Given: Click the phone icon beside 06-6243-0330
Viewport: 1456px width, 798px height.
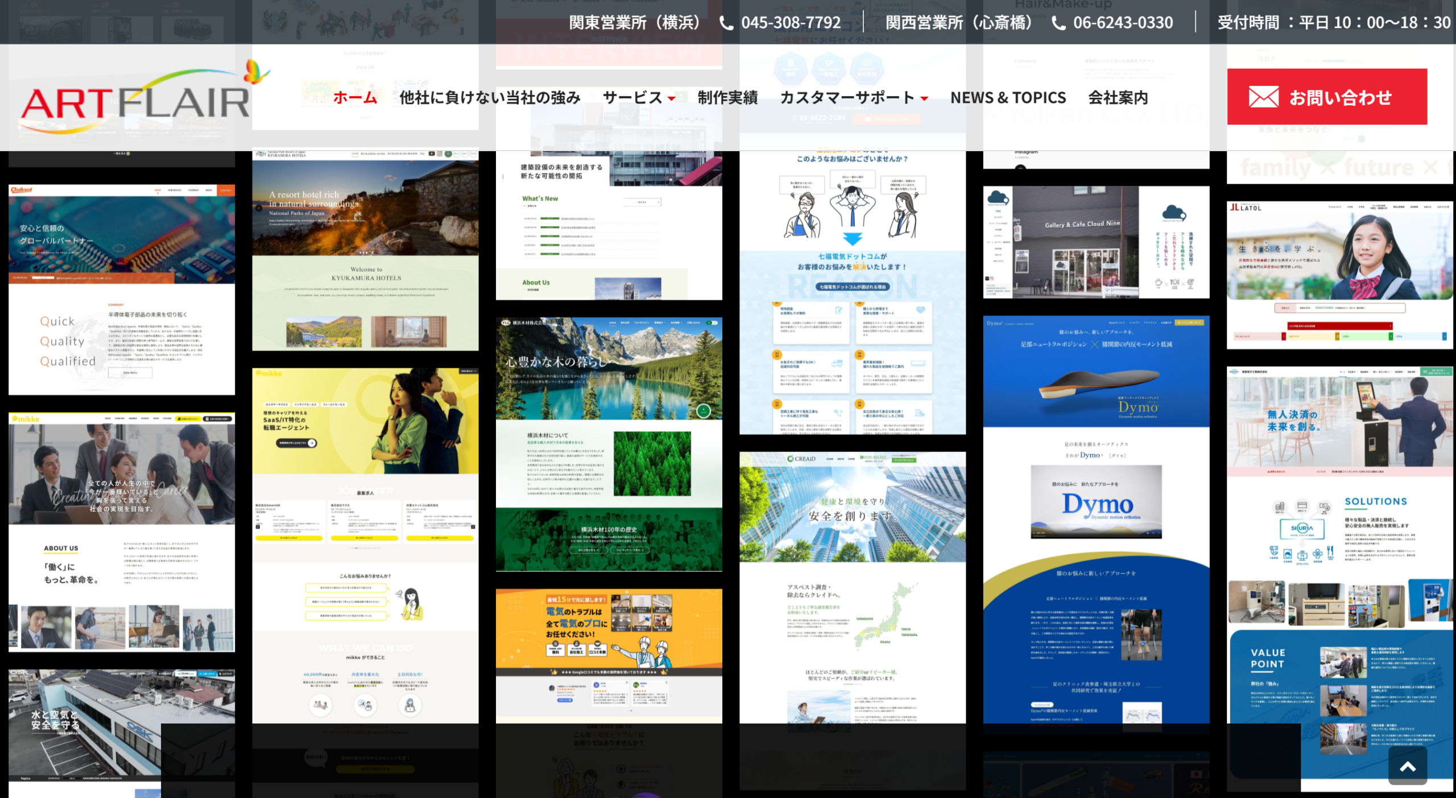Looking at the screenshot, I should [x=1058, y=23].
